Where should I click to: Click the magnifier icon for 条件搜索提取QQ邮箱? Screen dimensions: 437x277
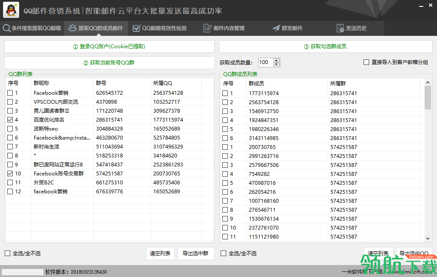(x=7, y=28)
